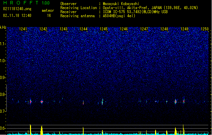Click the Receiving antenna label

pyautogui.click(x=78, y=16)
